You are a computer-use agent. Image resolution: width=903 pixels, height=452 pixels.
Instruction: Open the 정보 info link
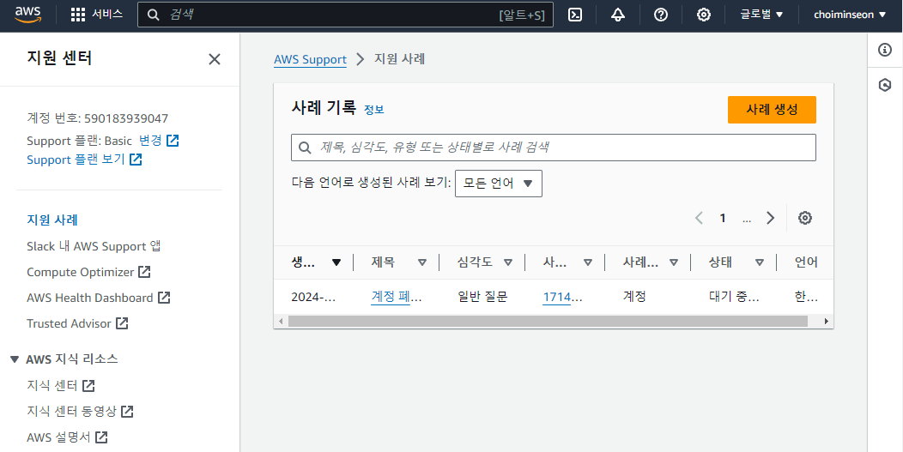click(x=373, y=110)
